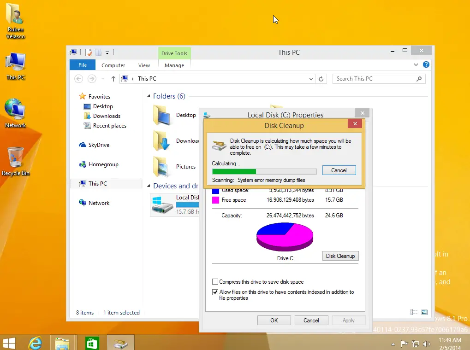Open Customize Quick Access Toolbar dropdown

107,53
